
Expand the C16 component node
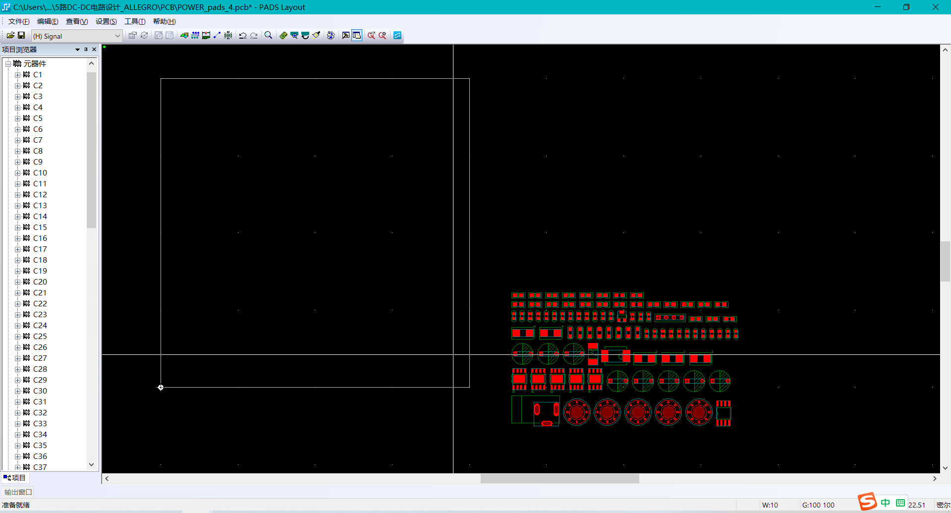tap(17, 238)
